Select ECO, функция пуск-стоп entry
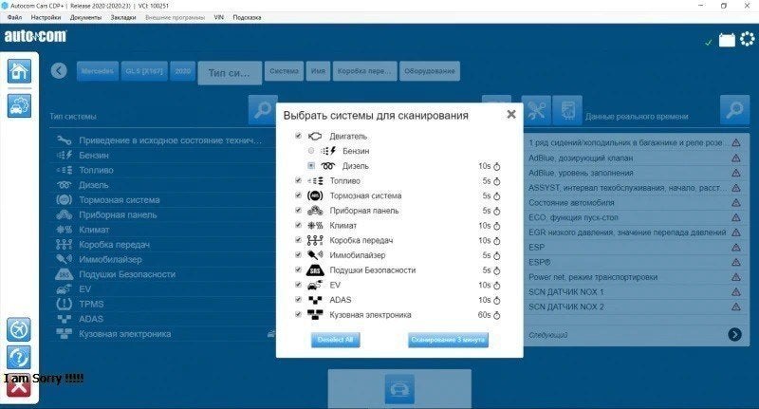Viewport: 759px width, 409px height. tap(636, 217)
